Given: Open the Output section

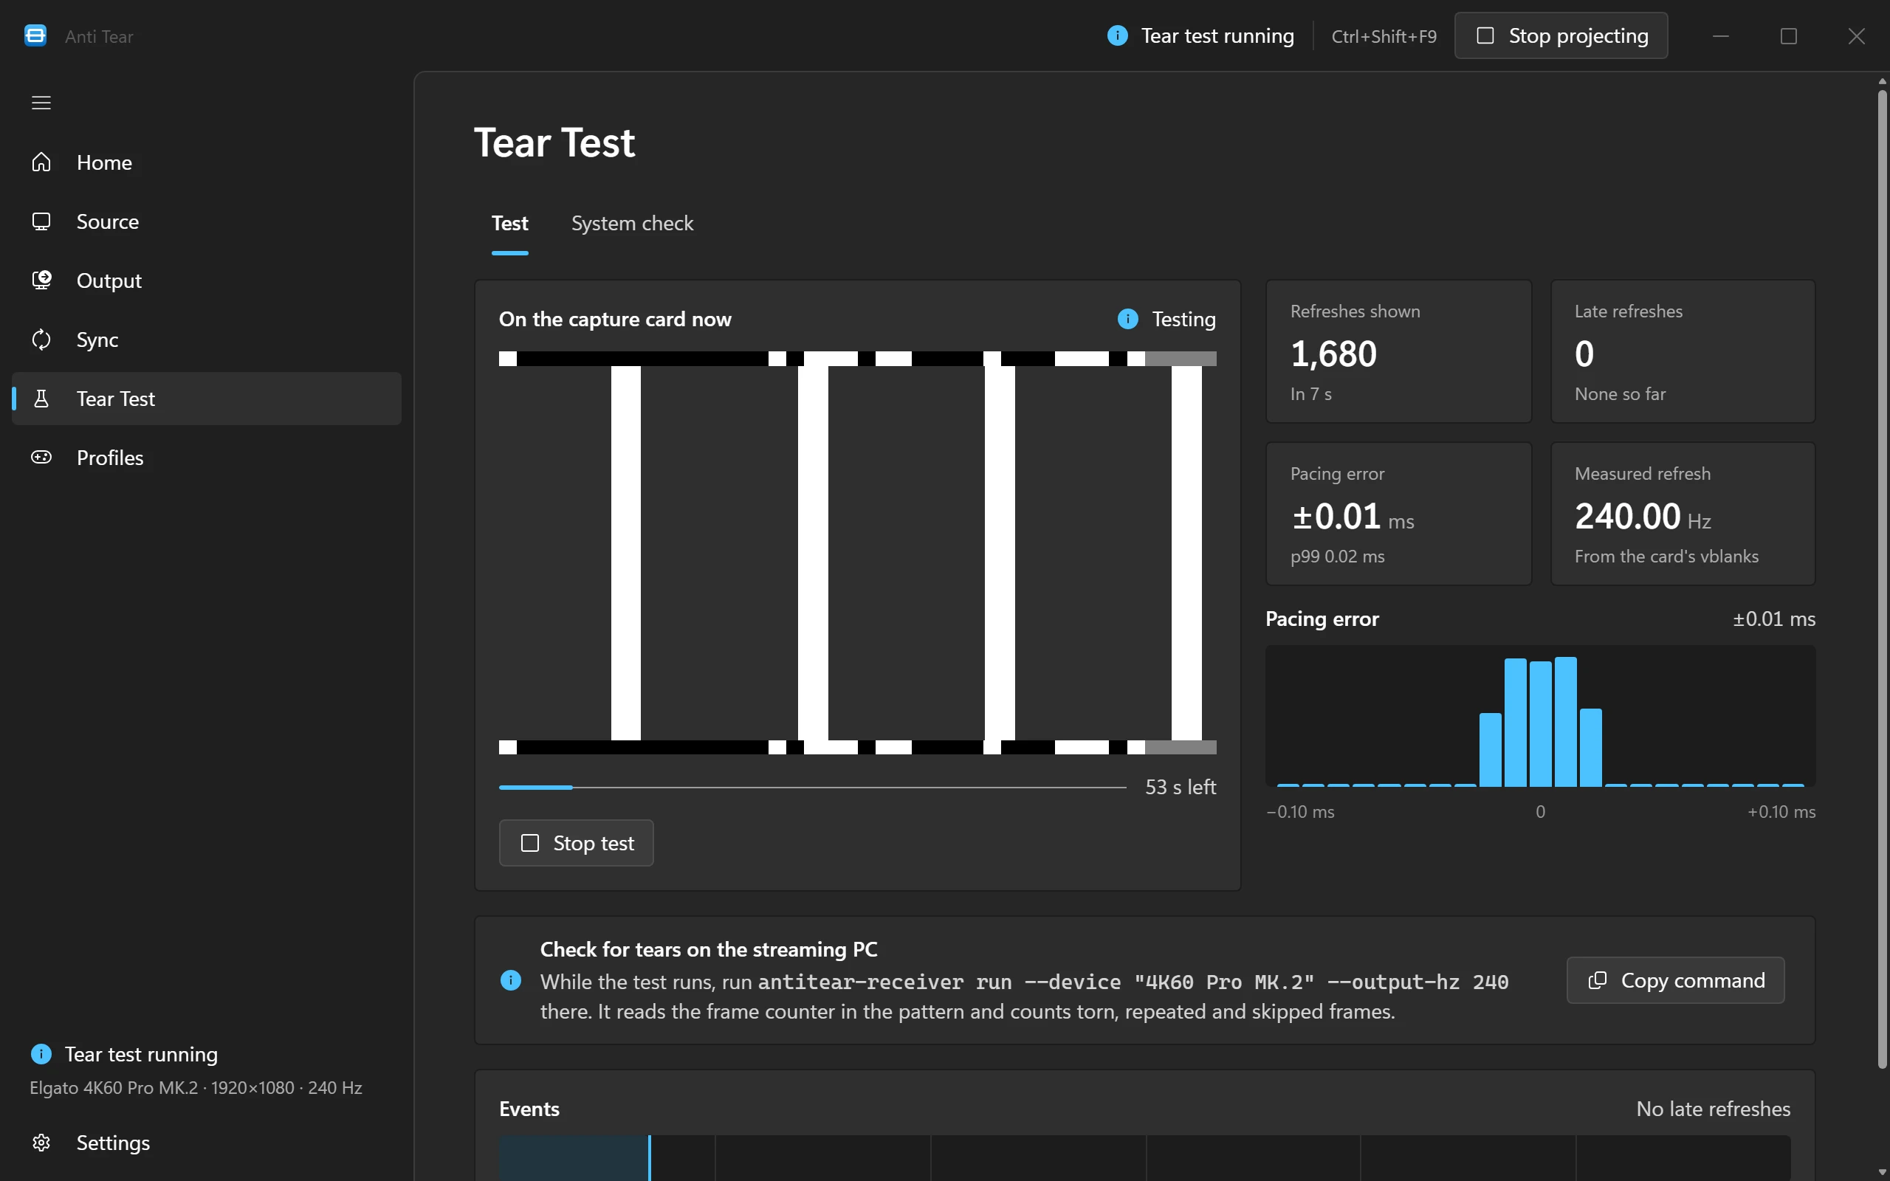Looking at the screenshot, I should tap(207, 280).
